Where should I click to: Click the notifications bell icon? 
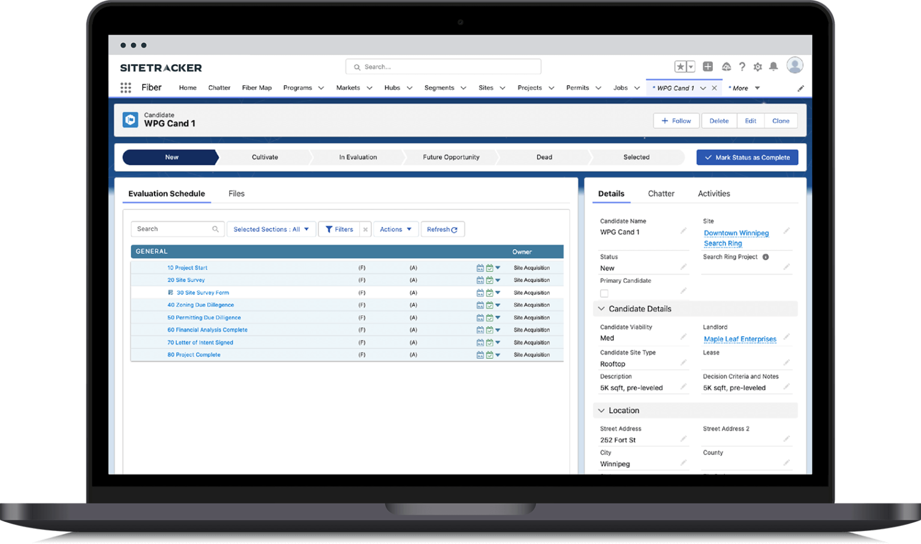pos(773,67)
